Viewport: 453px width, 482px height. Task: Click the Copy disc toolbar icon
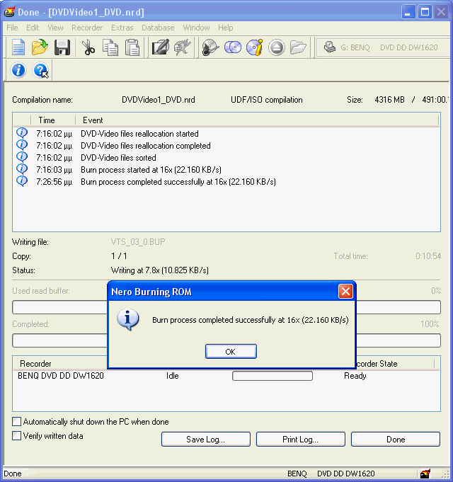[232, 47]
